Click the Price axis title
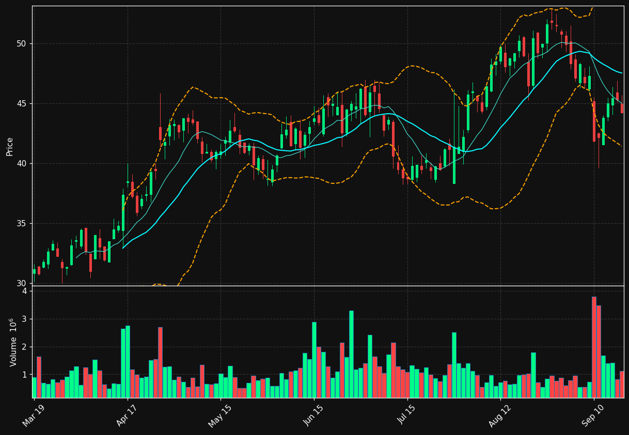This screenshot has width=629, height=435. pyautogui.click(x=9, y=146)
